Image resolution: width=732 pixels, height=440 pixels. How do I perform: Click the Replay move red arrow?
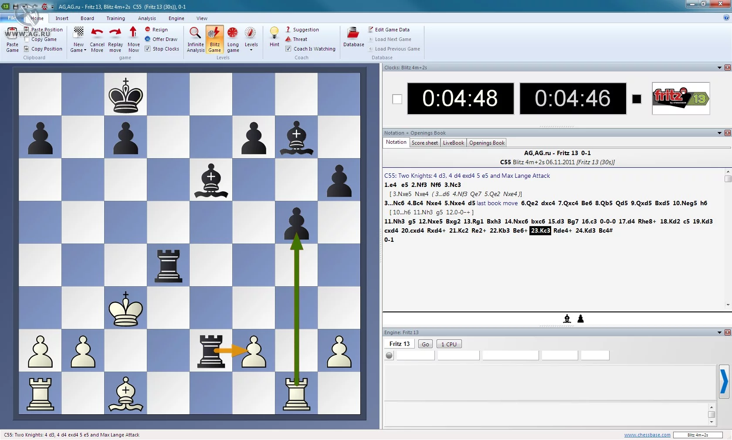(115, 33)
